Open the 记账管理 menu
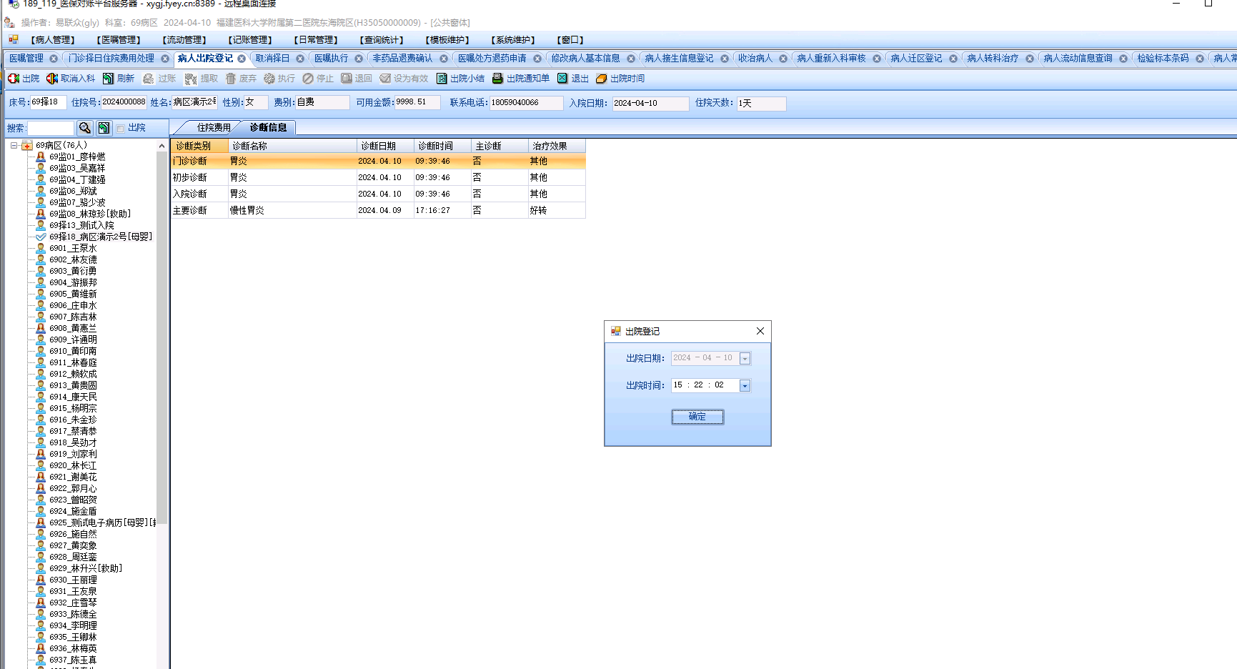1237x669 pixels. click(x=250, y=40)
